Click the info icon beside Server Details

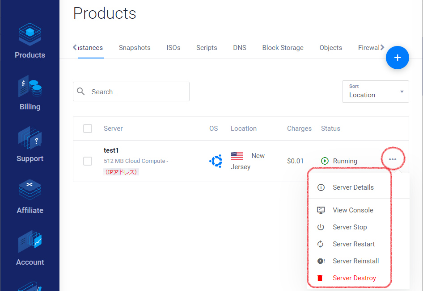coord(321,187)
